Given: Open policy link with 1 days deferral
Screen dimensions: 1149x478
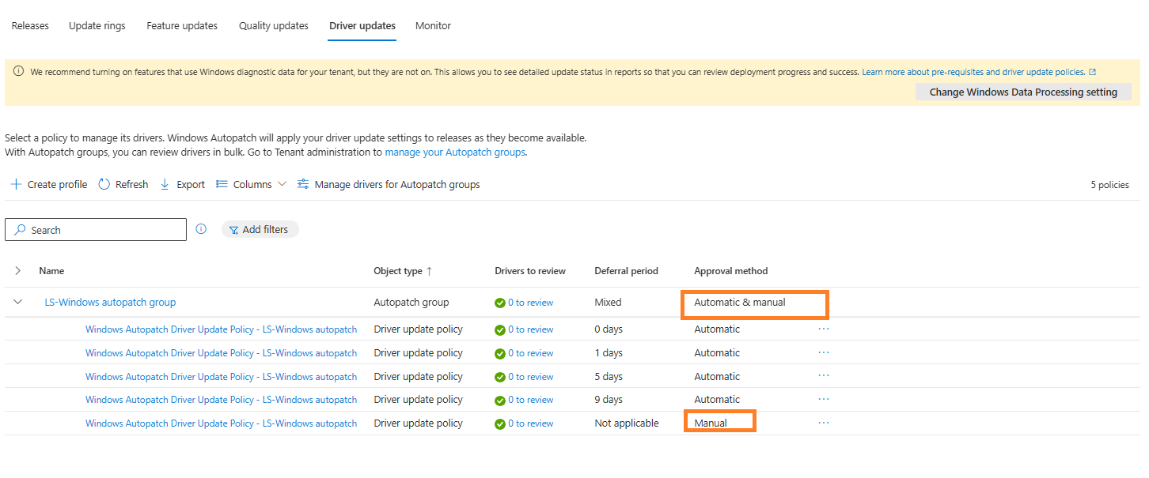Looking at the screenshot, I should [221, 353].
